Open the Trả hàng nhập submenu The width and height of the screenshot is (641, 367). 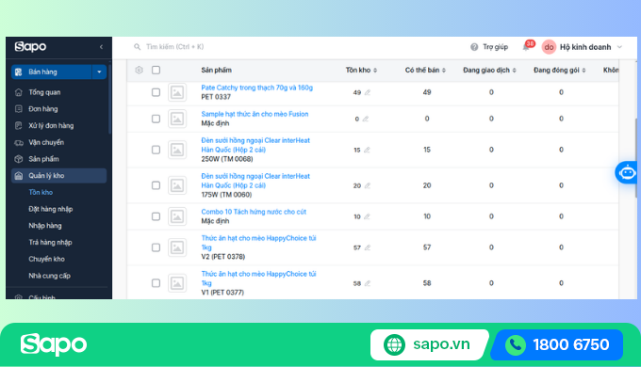click(x=50, y=243)
